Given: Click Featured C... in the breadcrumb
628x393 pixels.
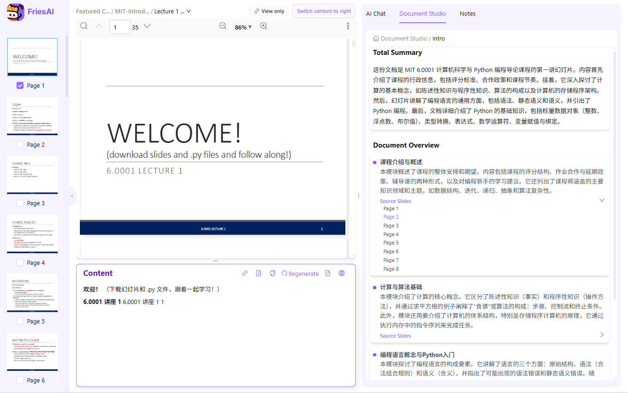Looking at the screenshot, I should point(93,11).
